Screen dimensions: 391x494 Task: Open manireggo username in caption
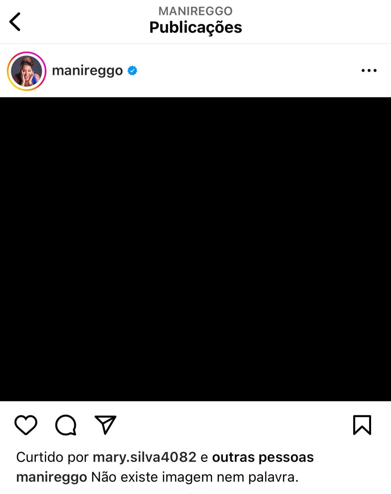tap(52, 477)
